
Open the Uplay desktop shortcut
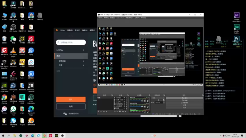pos(31,52)
